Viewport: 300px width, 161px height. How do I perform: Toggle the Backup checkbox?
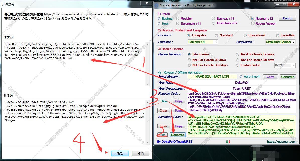(159, 19)
